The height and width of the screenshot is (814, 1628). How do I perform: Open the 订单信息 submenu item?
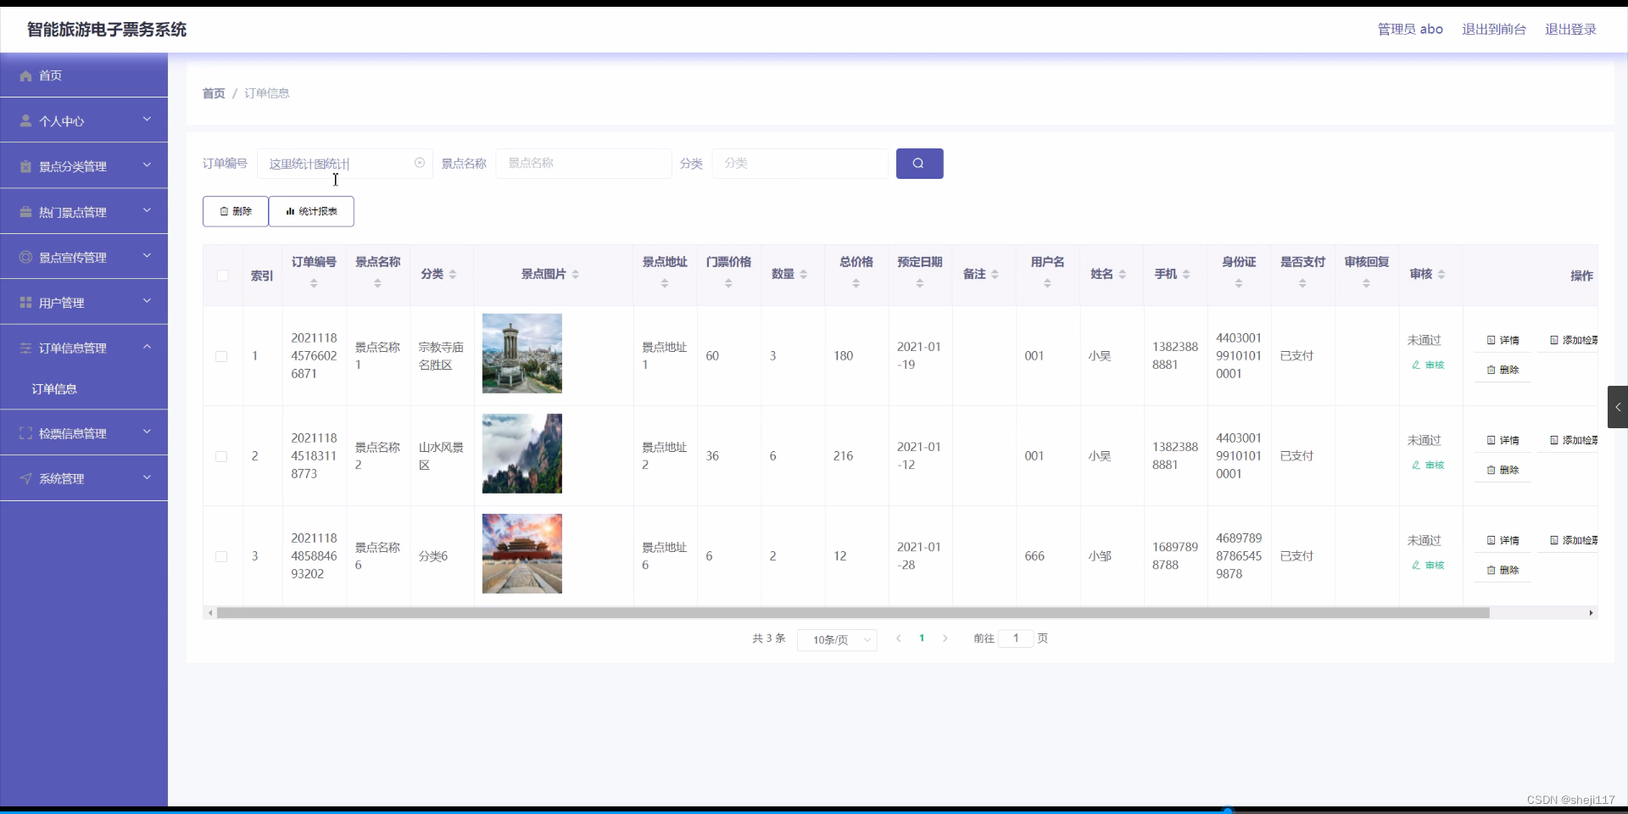click(x=54, y=388)
